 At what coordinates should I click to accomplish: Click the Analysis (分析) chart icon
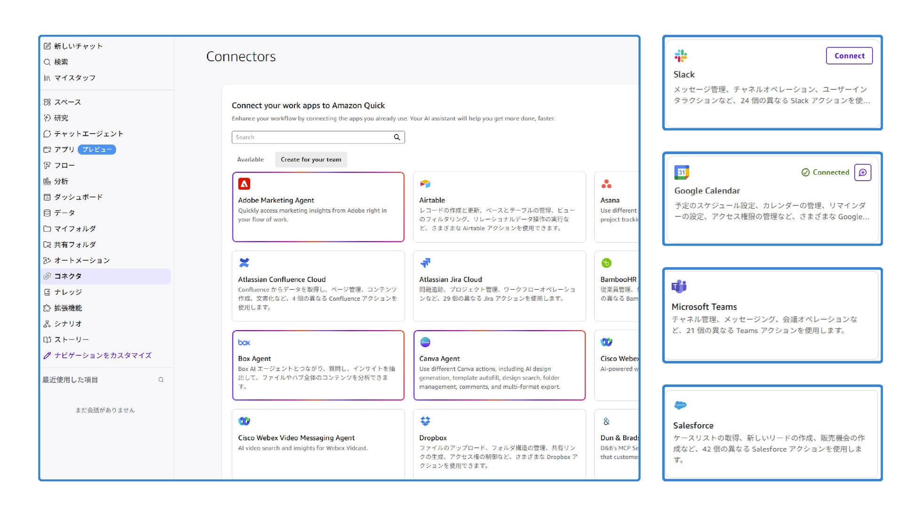(x=47, y=182)
